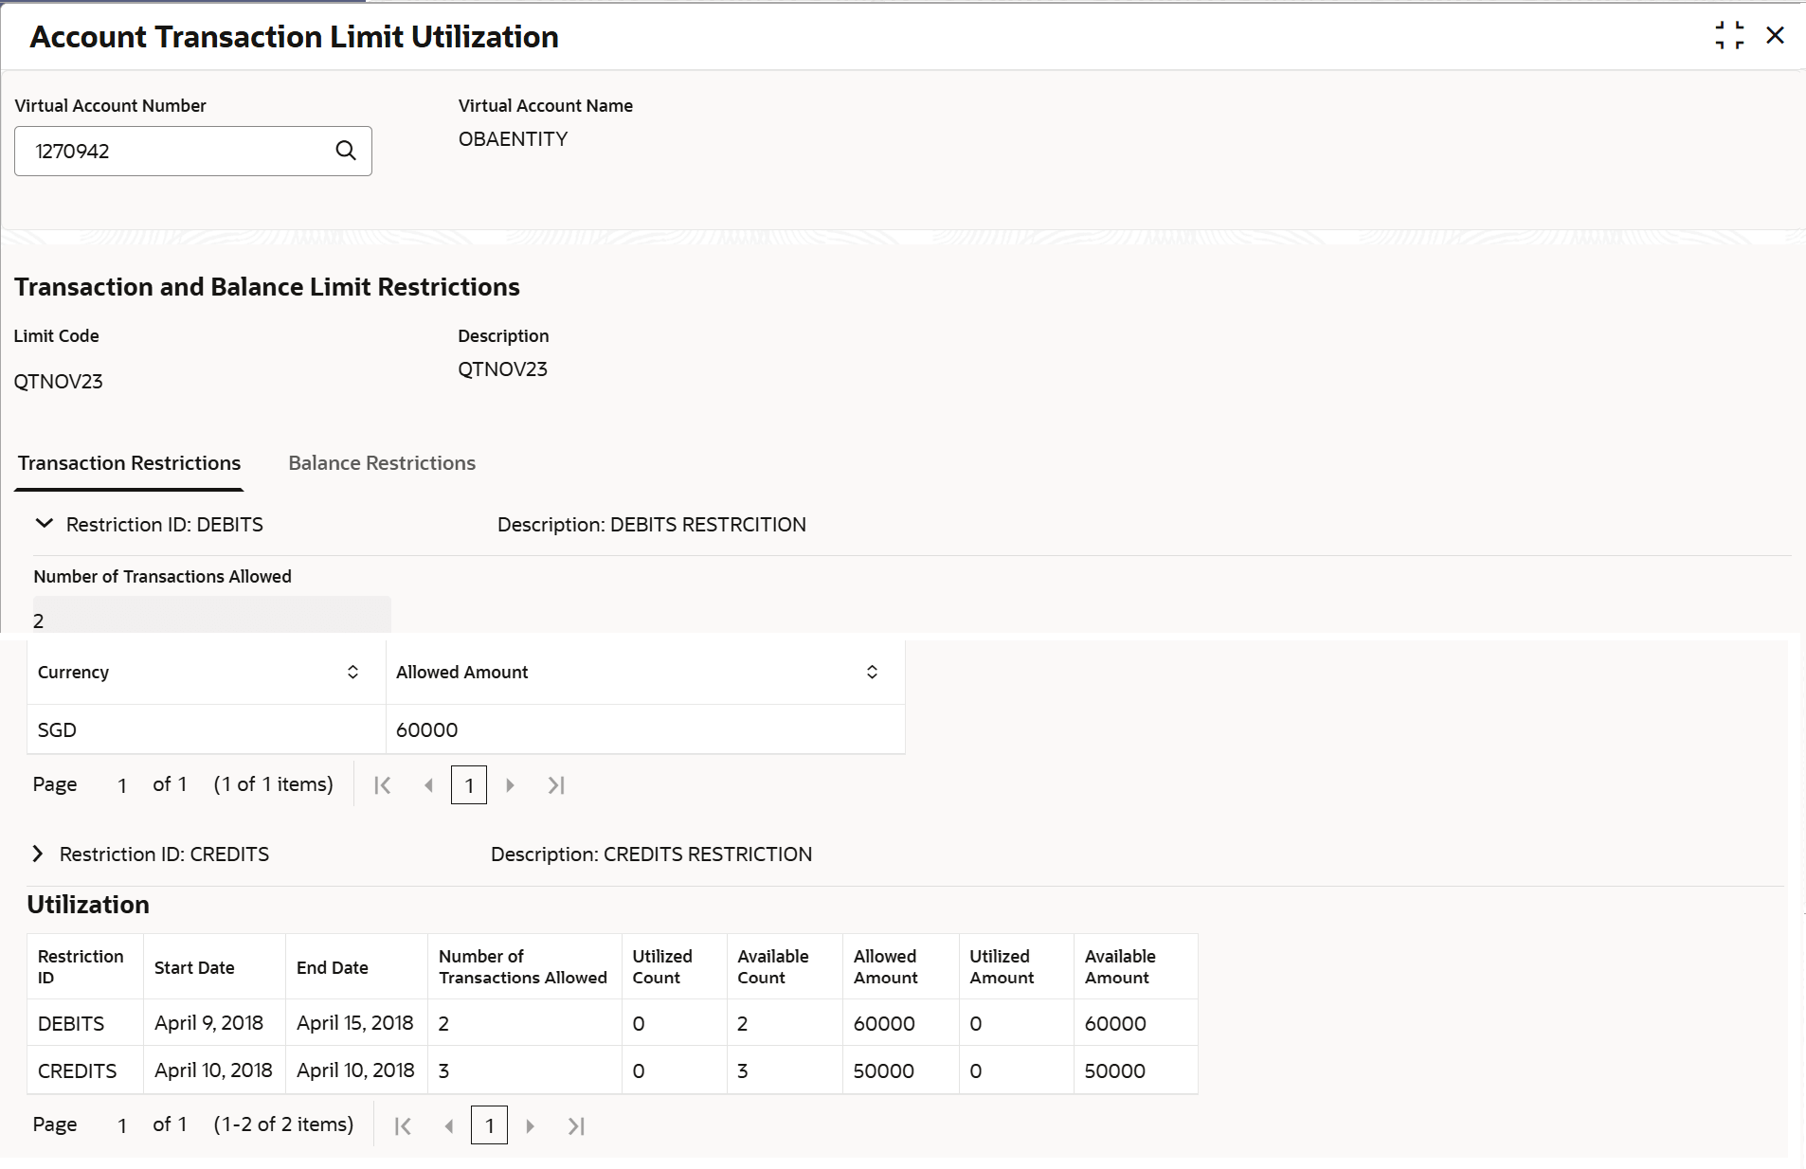Click the Description: DEBITS RESTRCITION text
1806x1169 pixels.
click(x=652, y=525)
